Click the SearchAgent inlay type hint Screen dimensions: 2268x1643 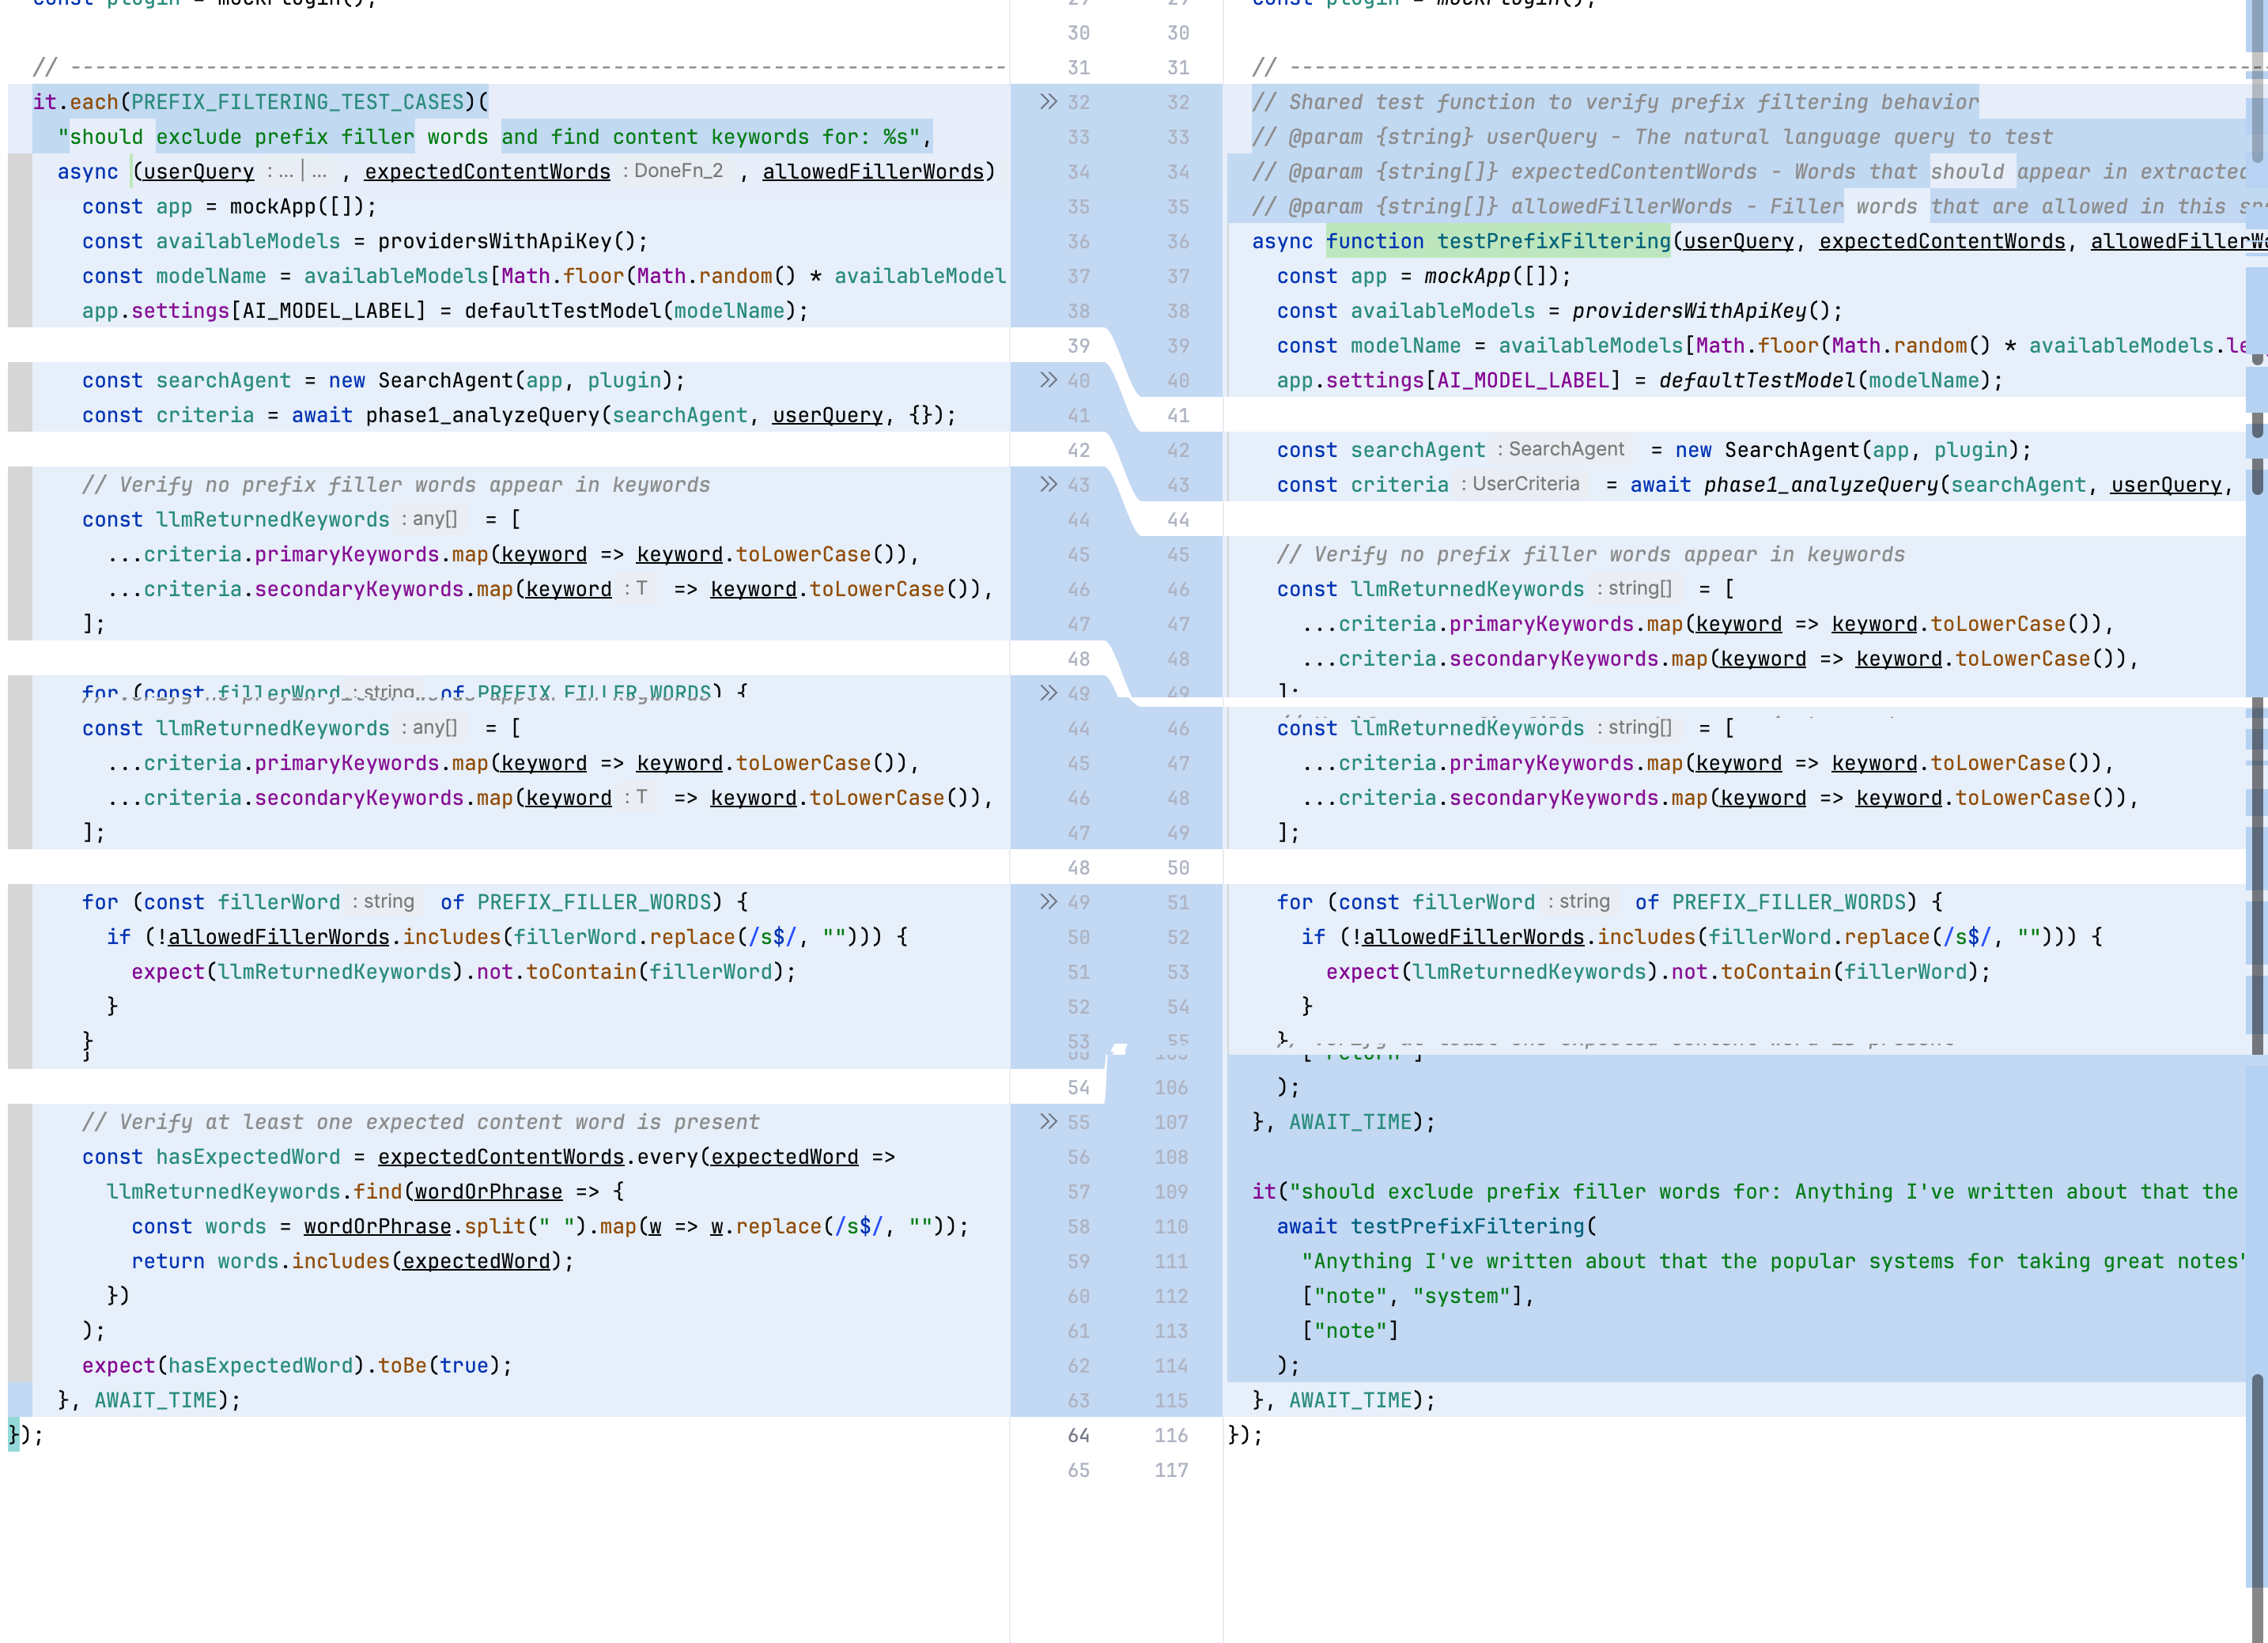coord(1565,449)
